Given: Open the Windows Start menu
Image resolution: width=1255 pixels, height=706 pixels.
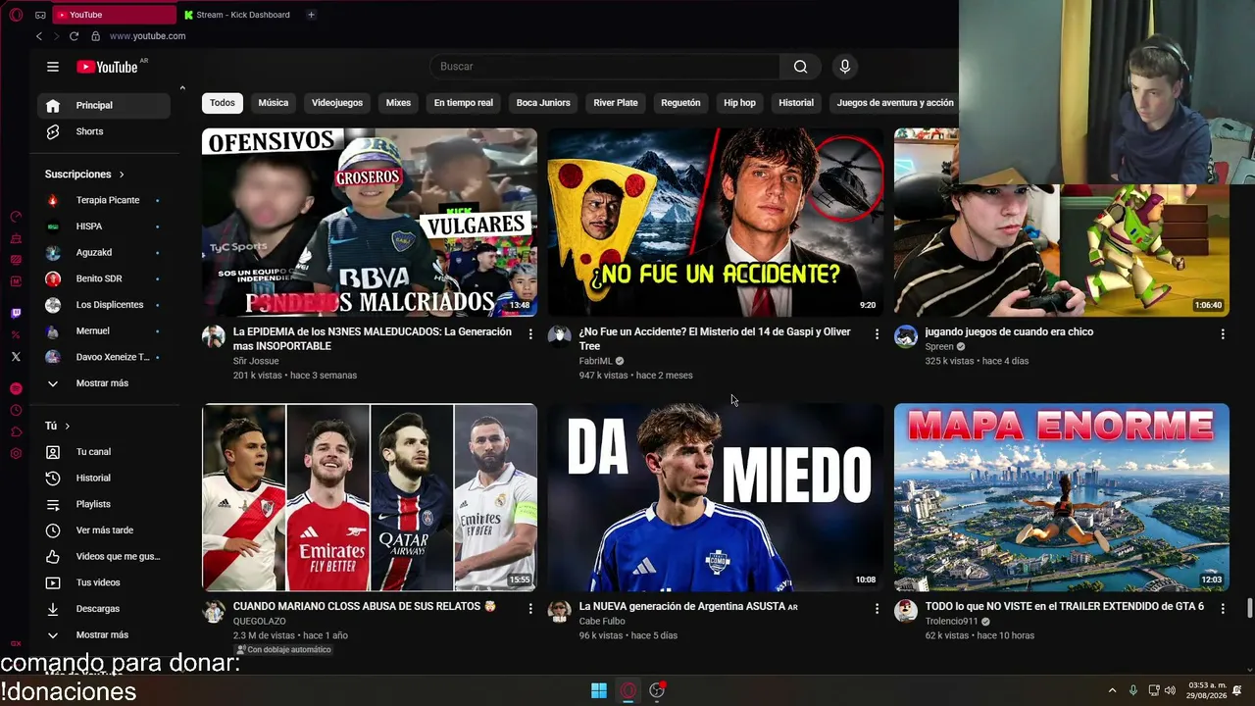Looking at the screenshot, I should [x=599, y=690].
